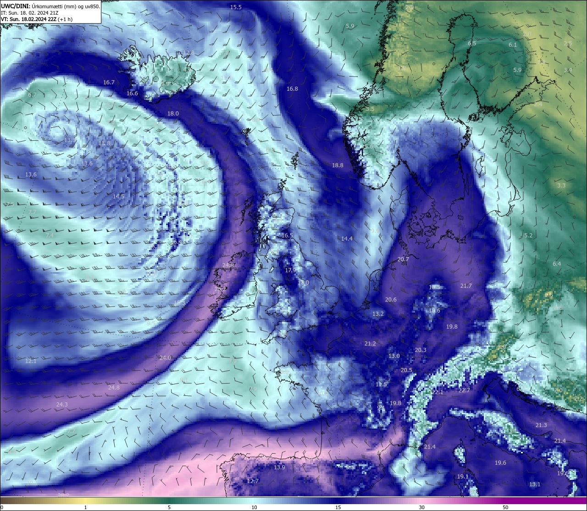Click the 24.0 value in the Atlantic band
Image resolution: width=587 pixels, height=511 pixels.
165,357
